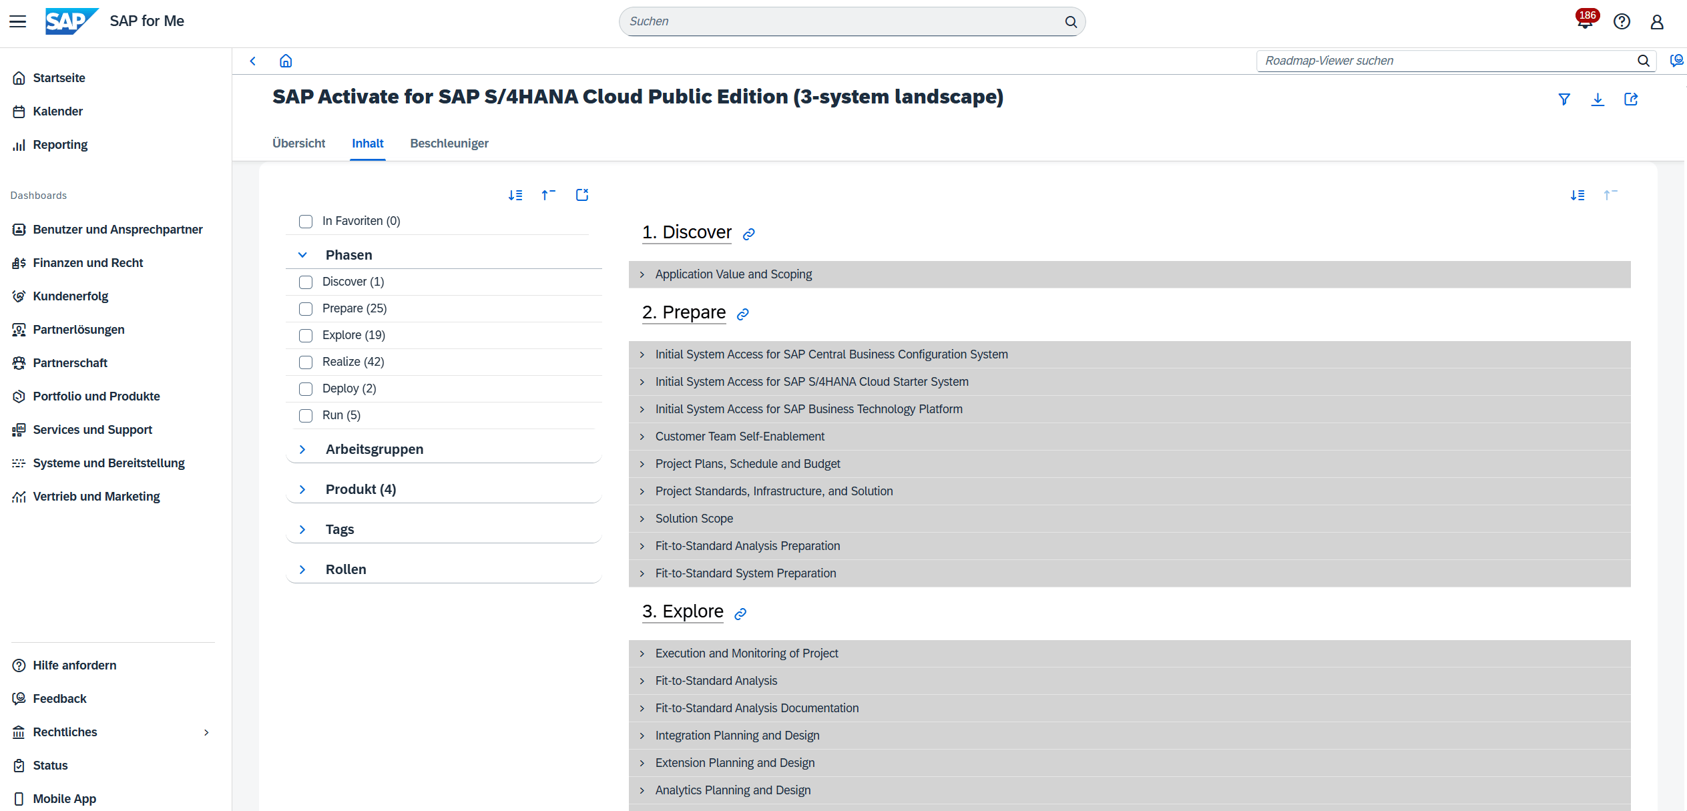Click the 1. Discover heading link
The width and height of the screenshot is (1687, 811).
(687, 232)
